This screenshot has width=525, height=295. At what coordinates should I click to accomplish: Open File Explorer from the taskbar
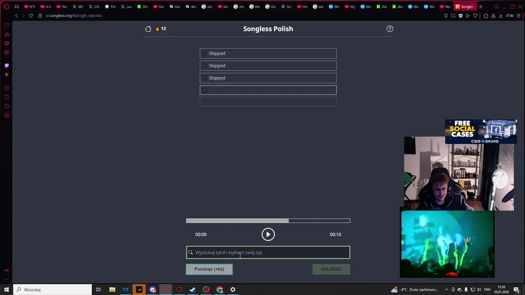tap(112, 290)
